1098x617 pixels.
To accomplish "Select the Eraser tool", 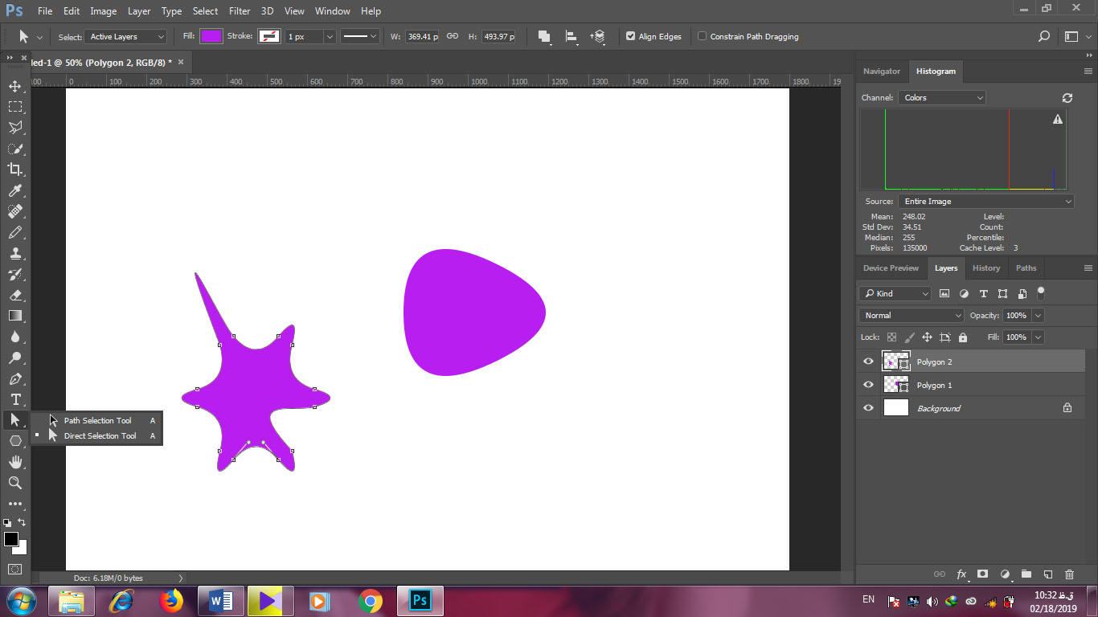I will coord(15,295).
